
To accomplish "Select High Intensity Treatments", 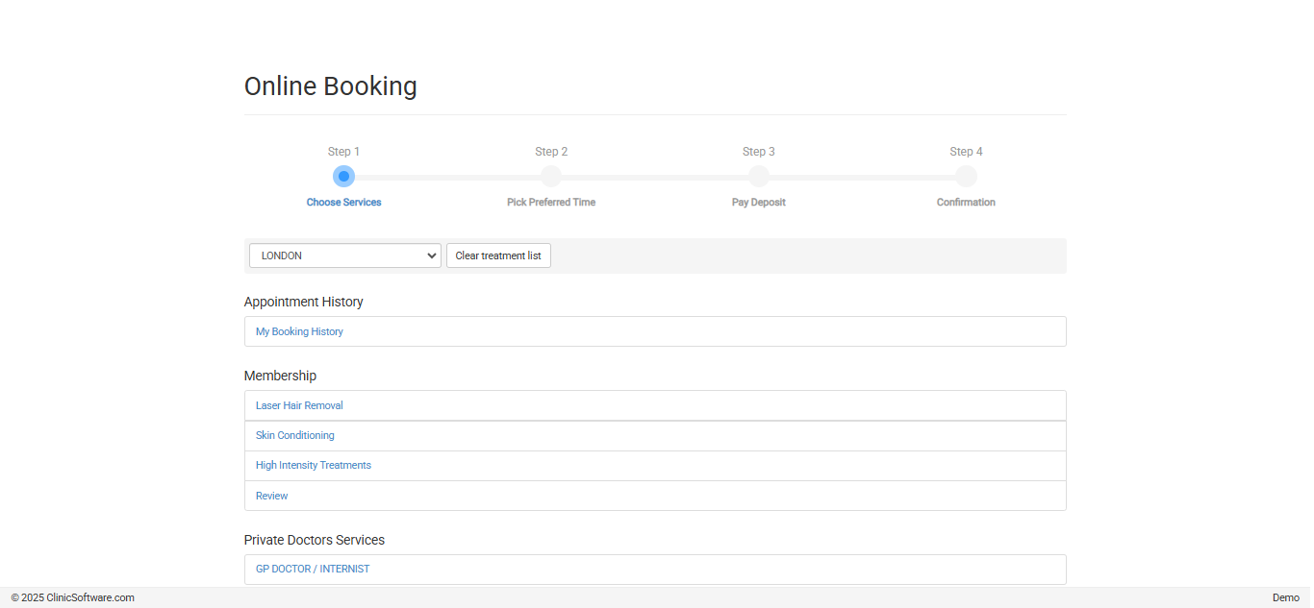I will [313, 465].
